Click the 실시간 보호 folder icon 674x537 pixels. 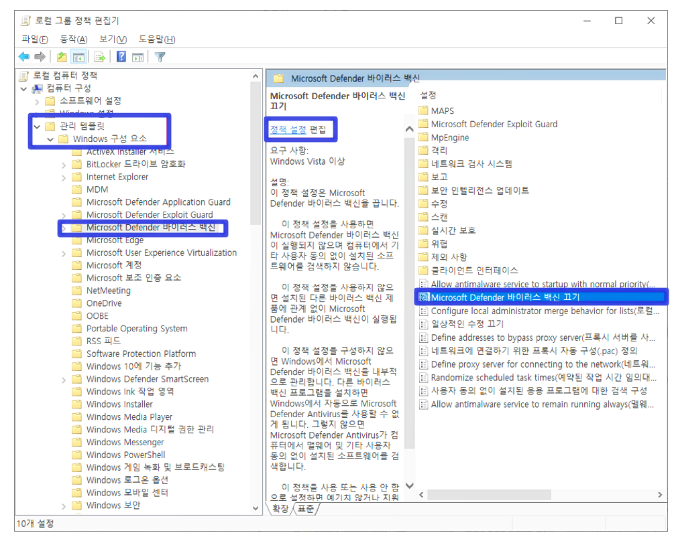[x=423, y=230]
